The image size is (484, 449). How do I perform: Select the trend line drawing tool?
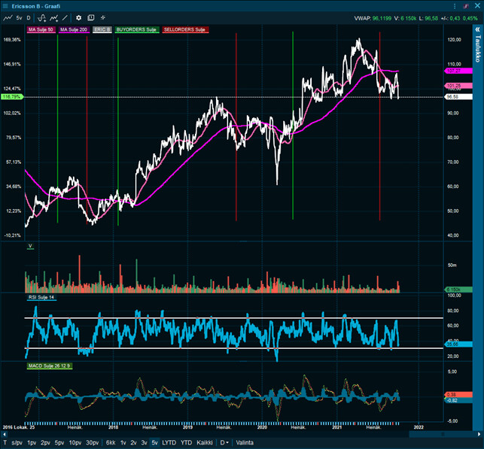65,18
